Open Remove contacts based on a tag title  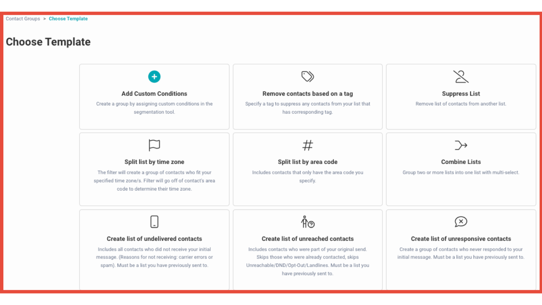pyautogui.click(x=308, y=94)
